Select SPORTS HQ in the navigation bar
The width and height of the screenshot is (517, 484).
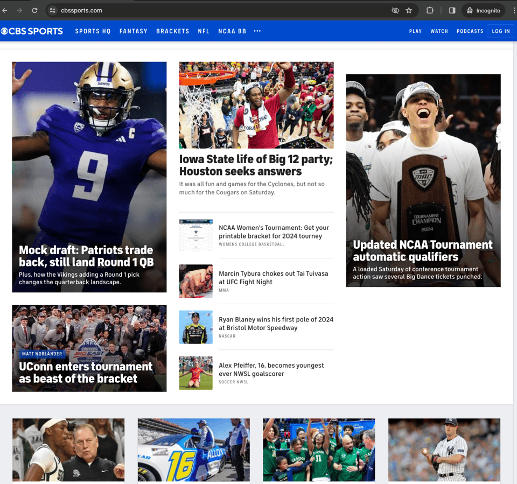pos(93,31)
